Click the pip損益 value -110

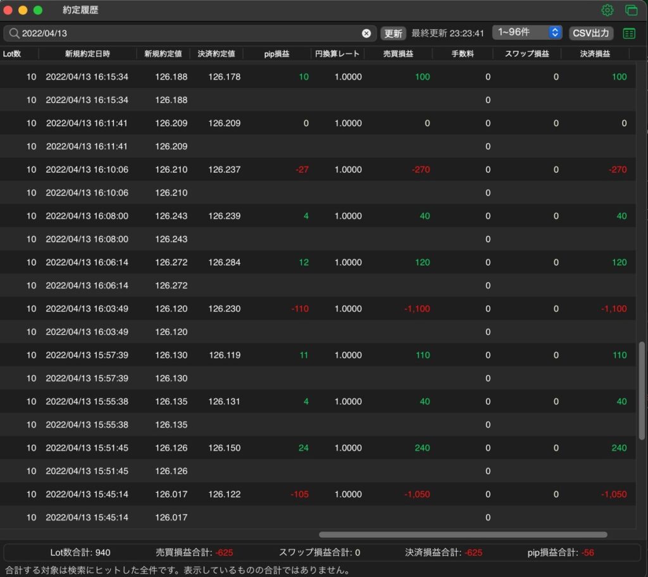(x=300, y=309)
